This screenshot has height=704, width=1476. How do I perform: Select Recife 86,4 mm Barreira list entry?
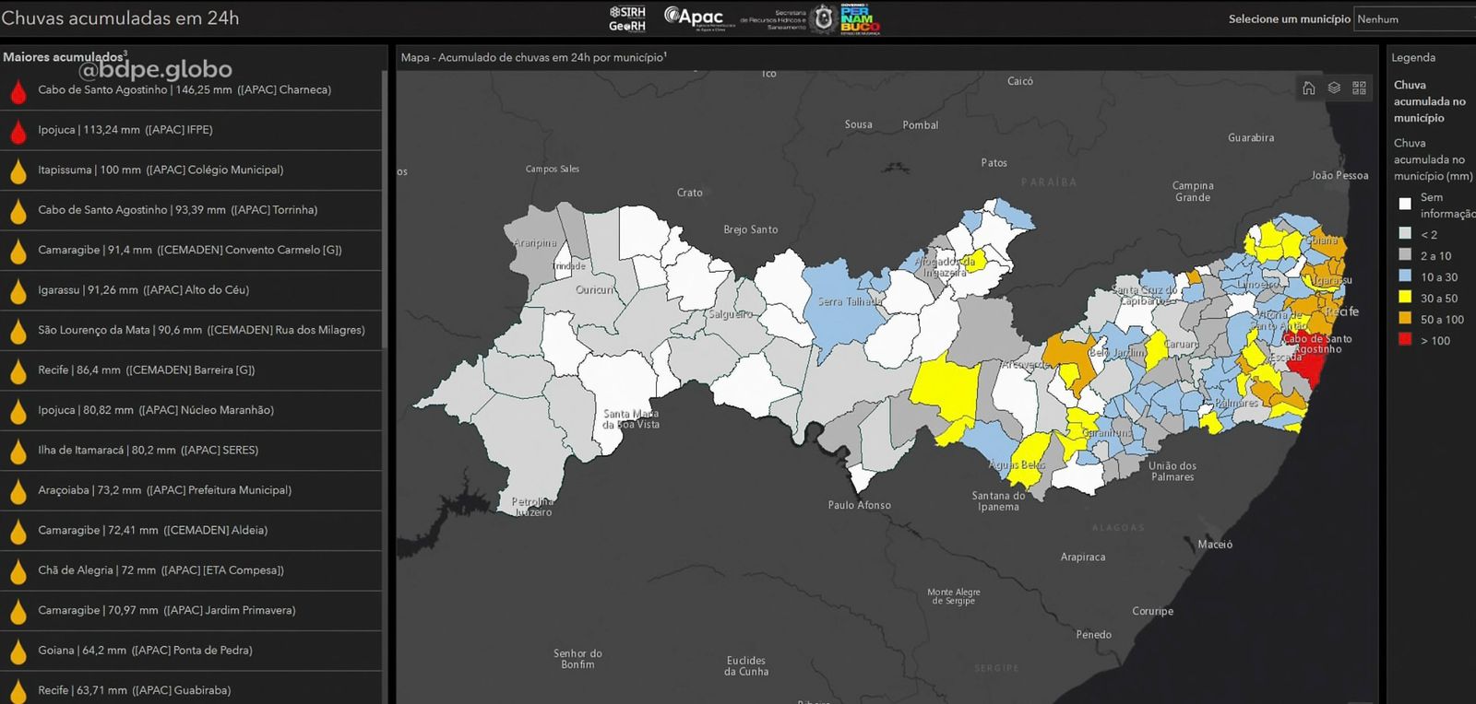(x=147, y=370)
